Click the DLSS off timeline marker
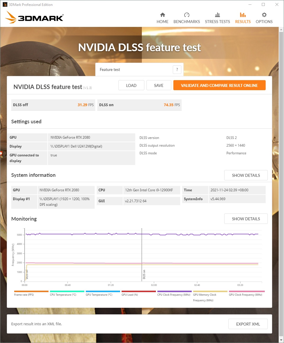 (x=27, y=274)
